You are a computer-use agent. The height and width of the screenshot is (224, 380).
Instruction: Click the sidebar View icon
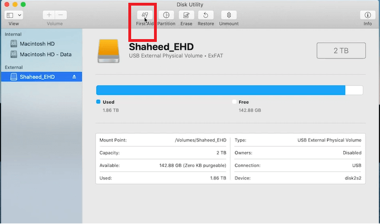click(10, 15)
